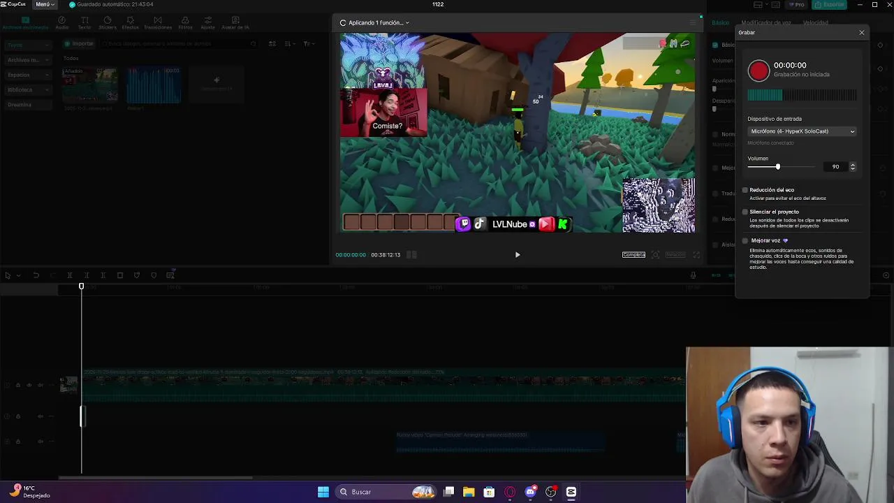The height and width of the screenshot is (503, 894).
Task: Click the timeline compare view icon near timecode
Action: click(x=412, y=255)
